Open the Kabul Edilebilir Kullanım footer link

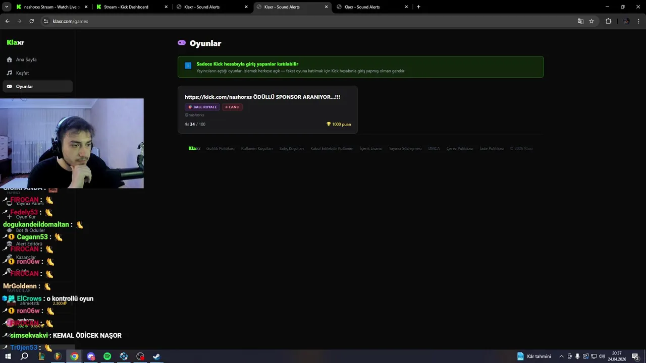[x=332, y=149]
